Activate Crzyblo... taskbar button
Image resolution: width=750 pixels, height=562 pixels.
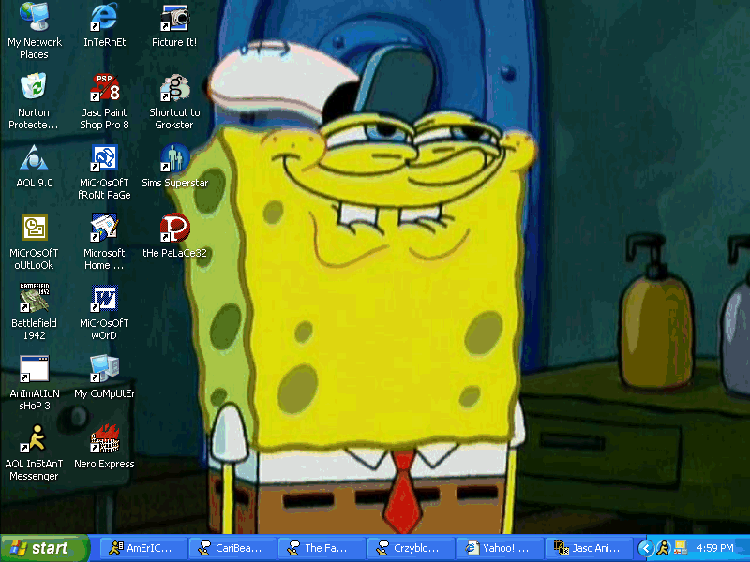click(412, 548)
